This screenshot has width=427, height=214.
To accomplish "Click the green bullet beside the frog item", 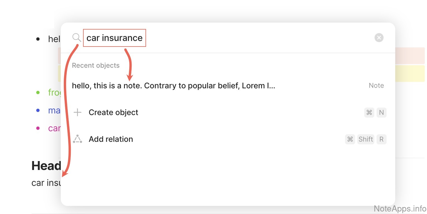I will [x=38, y=92].
